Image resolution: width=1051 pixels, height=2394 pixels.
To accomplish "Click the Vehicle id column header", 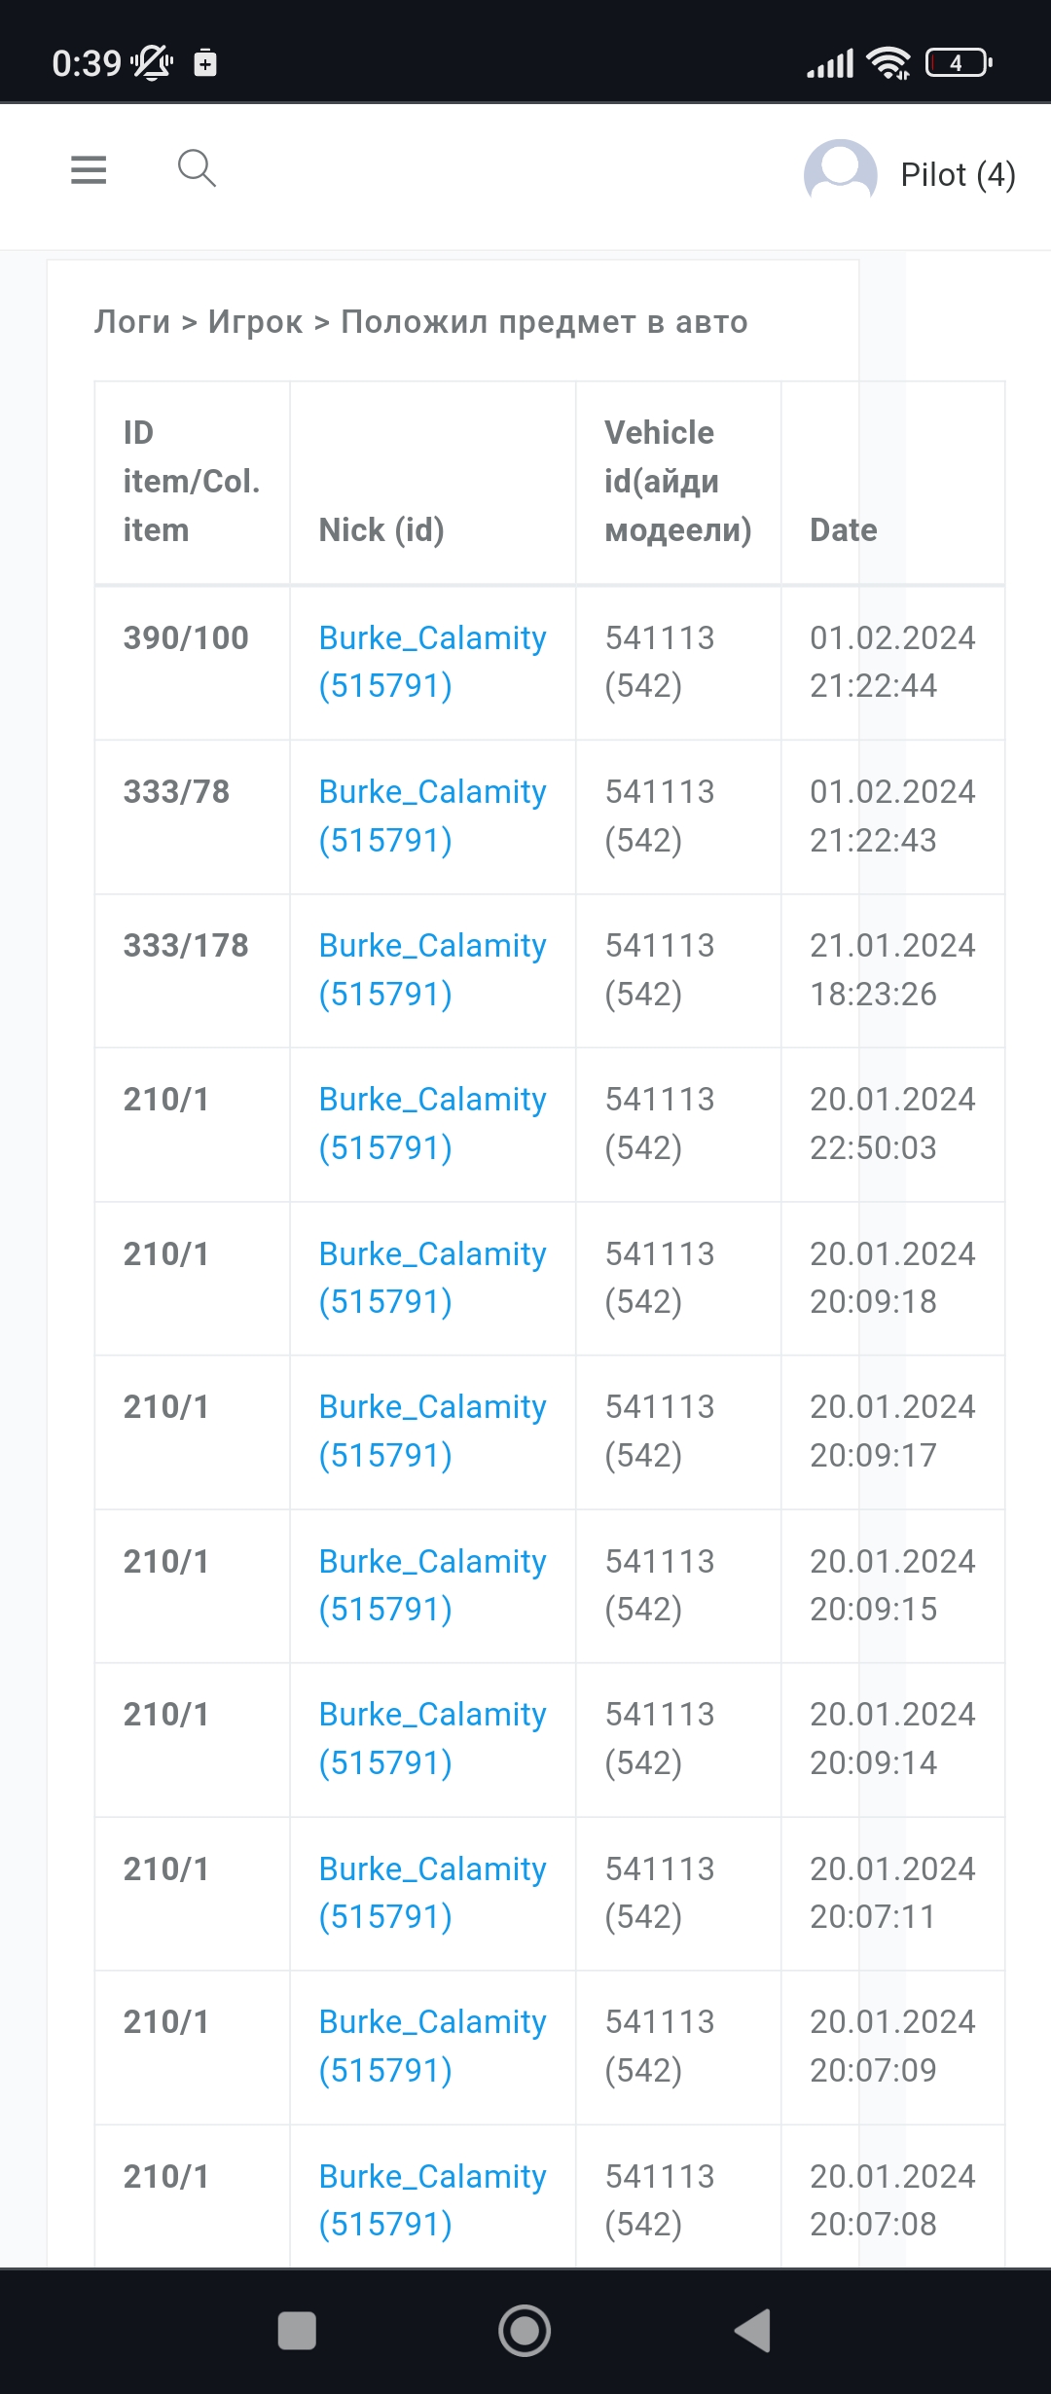I will (677, 481).
